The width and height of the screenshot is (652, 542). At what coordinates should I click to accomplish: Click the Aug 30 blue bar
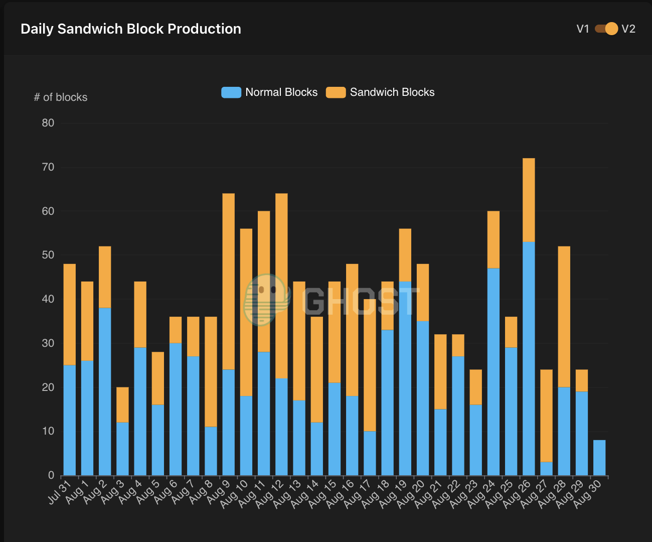[599, 458]
